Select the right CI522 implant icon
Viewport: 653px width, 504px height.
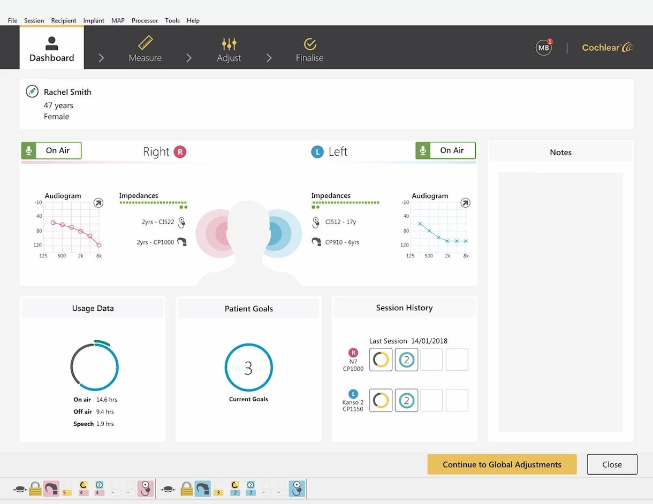182,222
